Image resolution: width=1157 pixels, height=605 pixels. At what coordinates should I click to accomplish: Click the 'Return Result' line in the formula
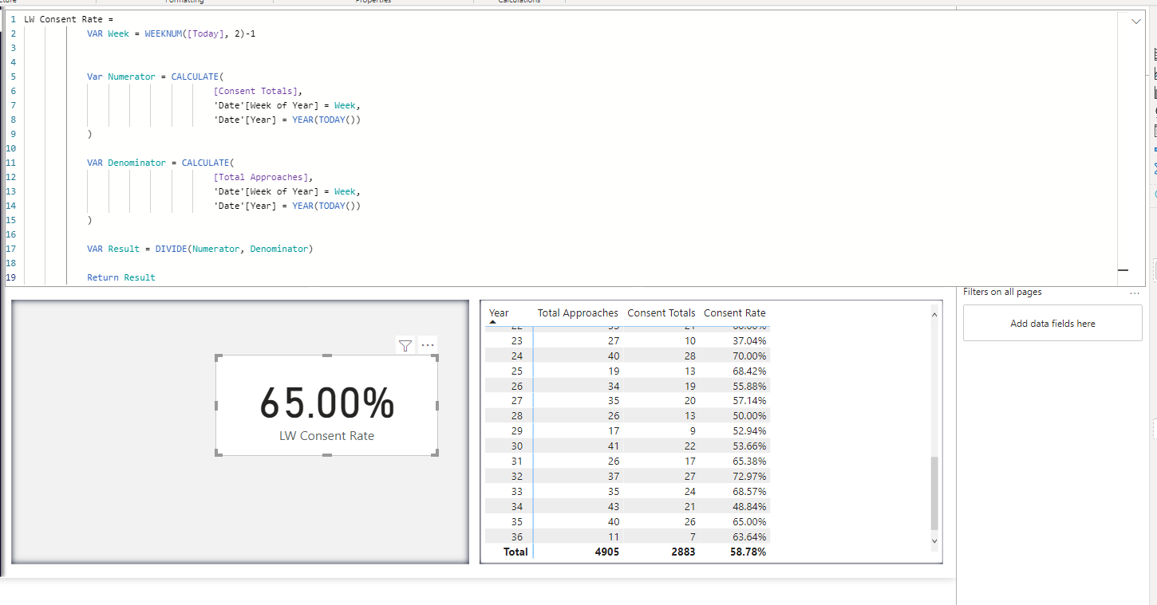pyautogui.click(x=121, y=277)
